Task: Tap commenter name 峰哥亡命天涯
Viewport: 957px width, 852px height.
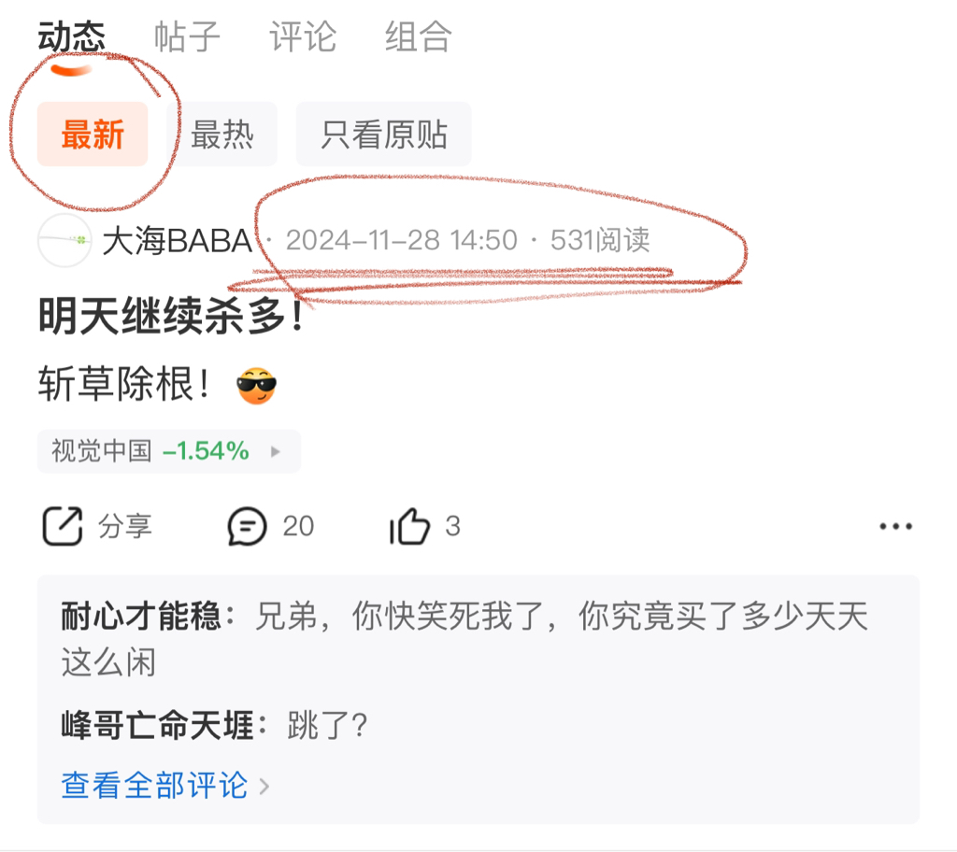Action: click(x=157, y=726)
